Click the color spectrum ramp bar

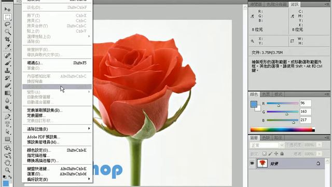[282, 129]
